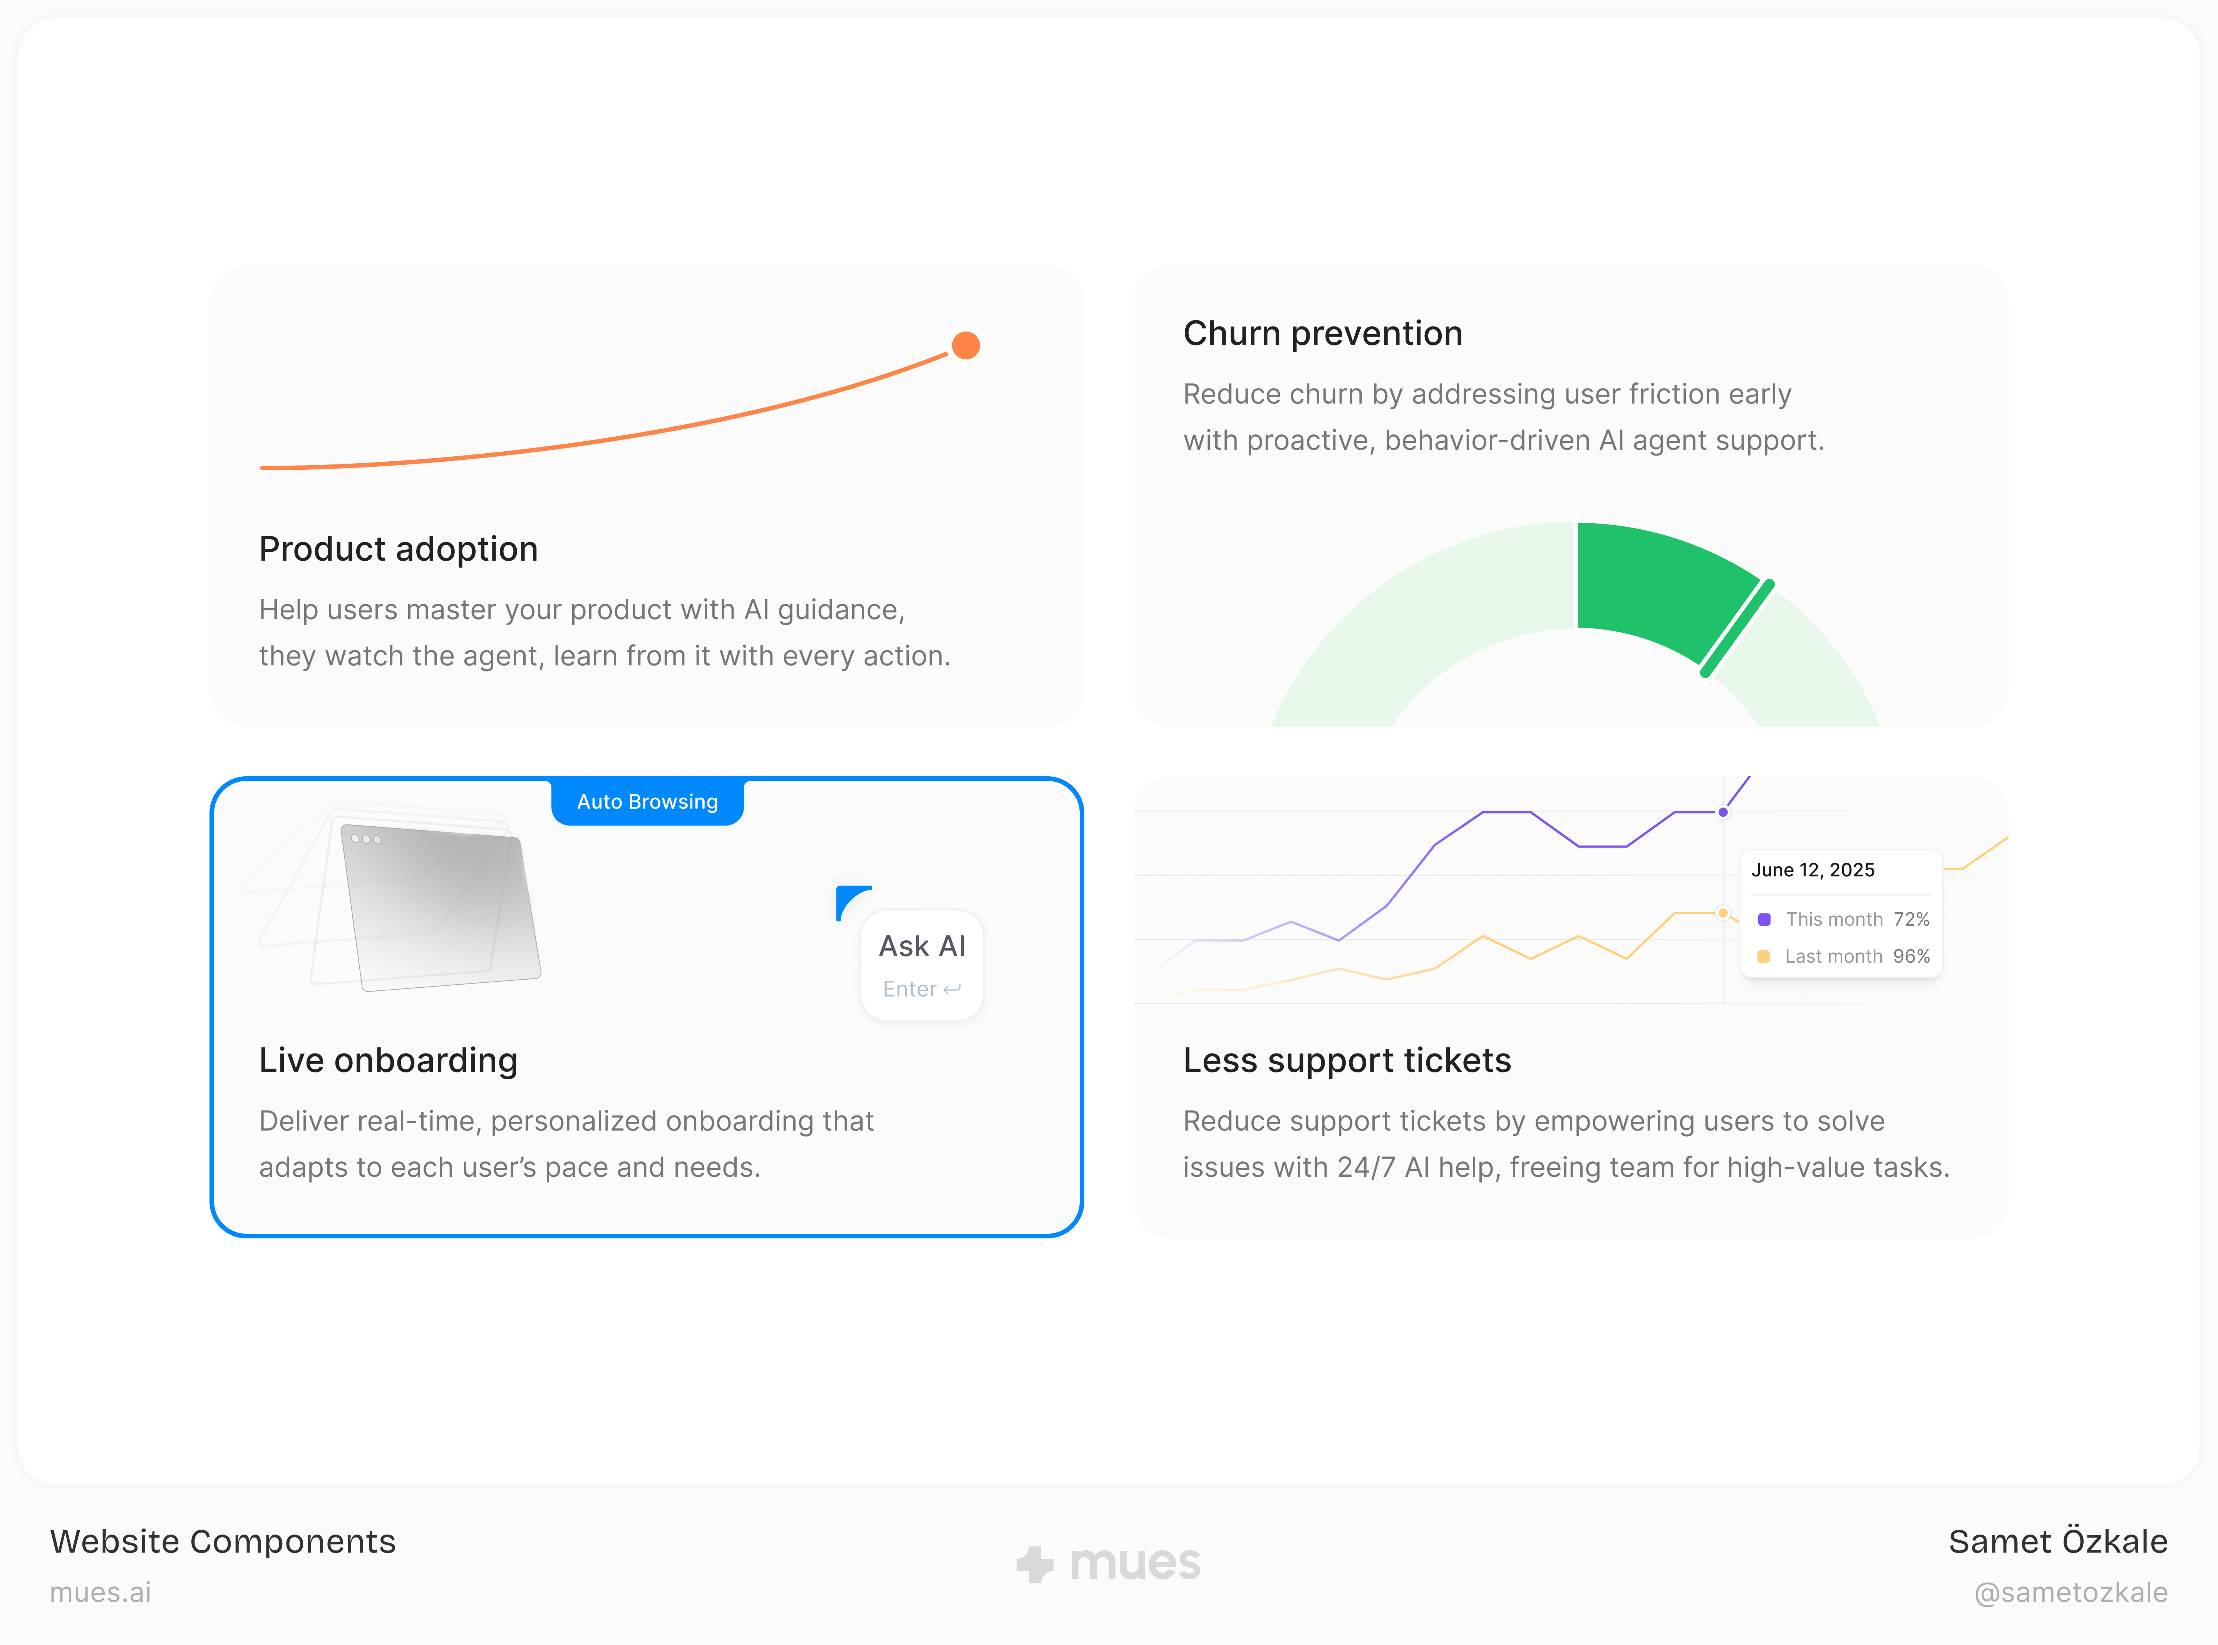The image size is (2218, 1645).
Task: Open the mues.ai website link
Action: (101, 1592)
